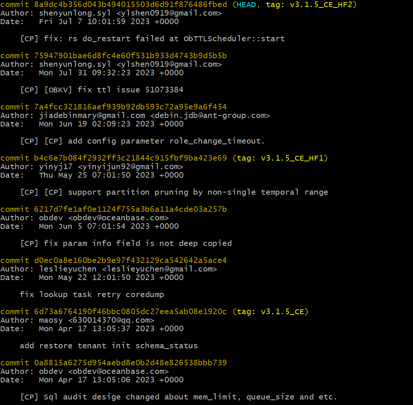Click the v3.1.5_CE tag on commit 6d73a67
The height and width of the screenshot is (405, 413).
pos(282,312)
